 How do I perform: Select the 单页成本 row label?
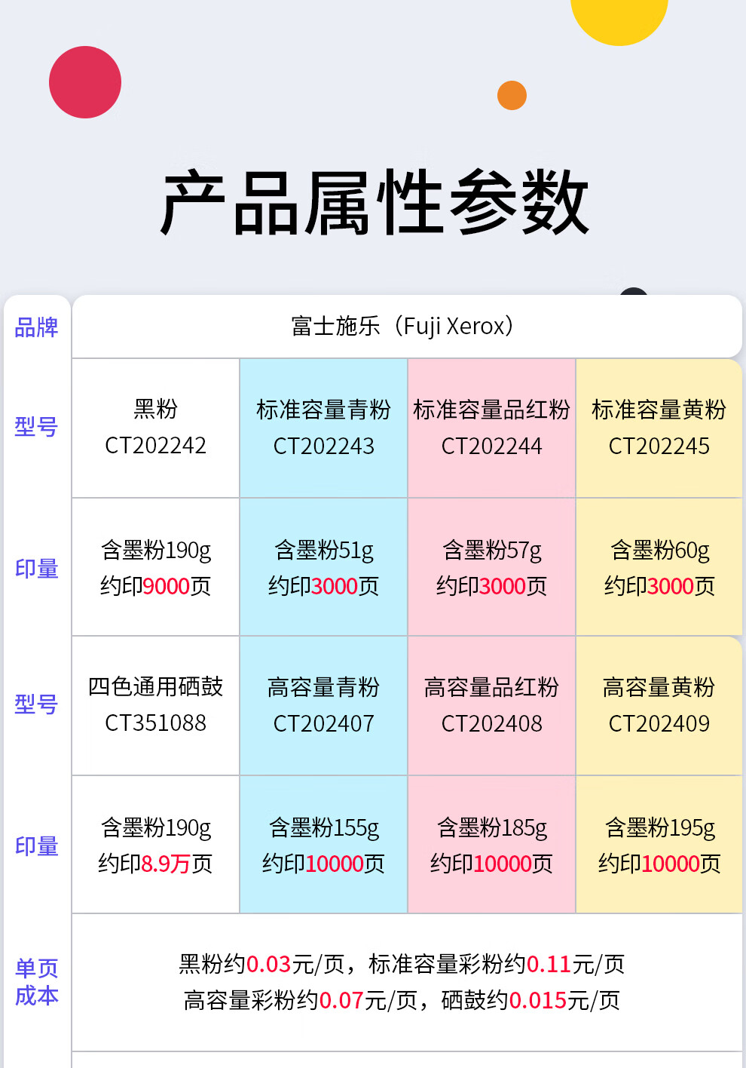pos(36,982)
